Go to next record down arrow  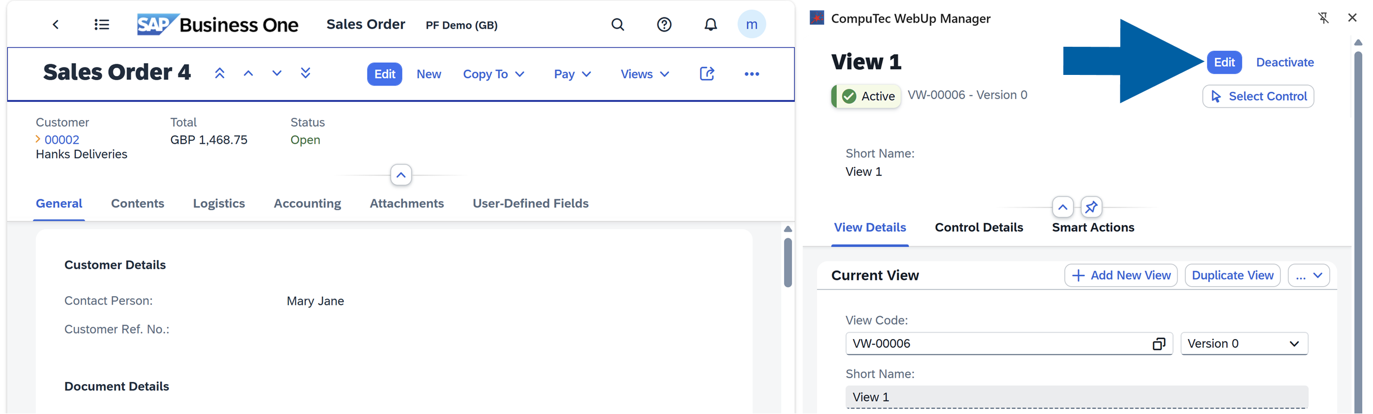tap(276, 73)
